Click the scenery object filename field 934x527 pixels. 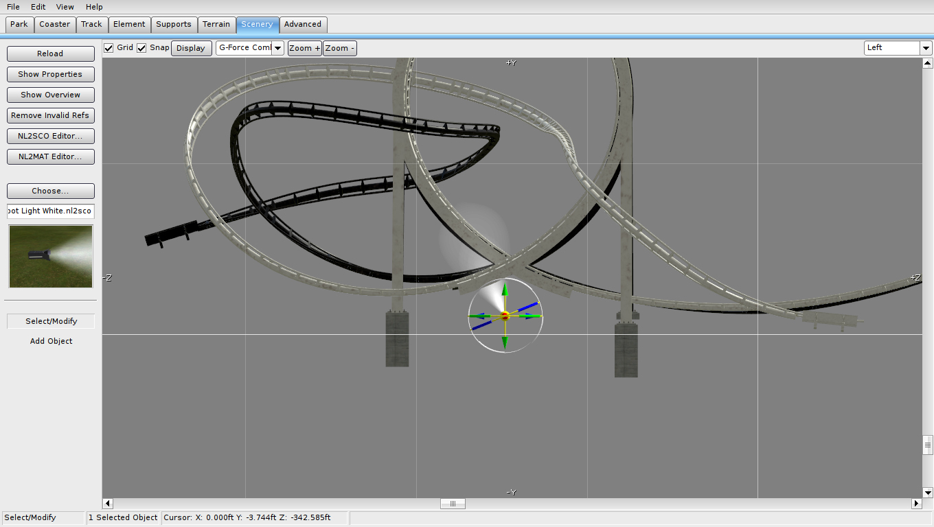[x=51, y=211]
